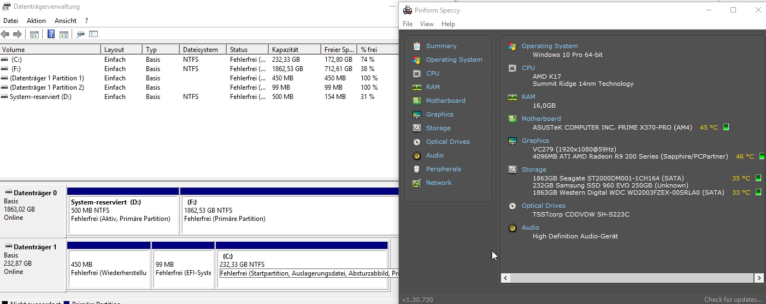This screenshot has width=766, height=304.
Task: Click the Piriform Speccy title bar icon
Action: point(408,10)
